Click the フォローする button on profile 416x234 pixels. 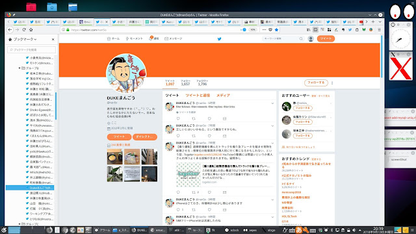[316, 83]
